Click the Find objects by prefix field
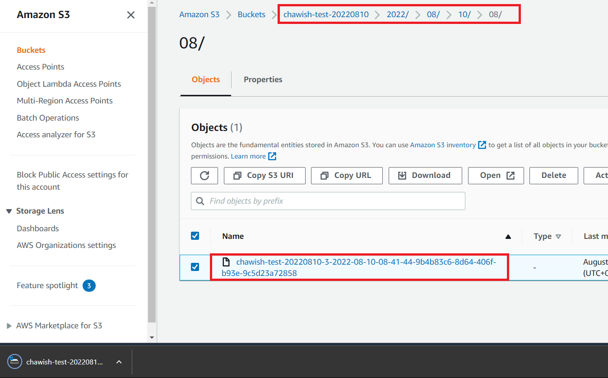Image resolution: width=608 pixels, height=378 pixels. (328, 201)
